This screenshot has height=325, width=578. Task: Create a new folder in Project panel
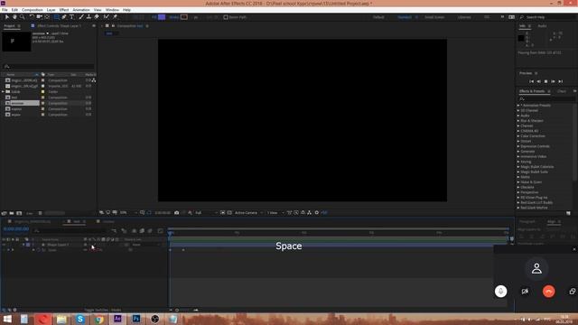point(12,213)
